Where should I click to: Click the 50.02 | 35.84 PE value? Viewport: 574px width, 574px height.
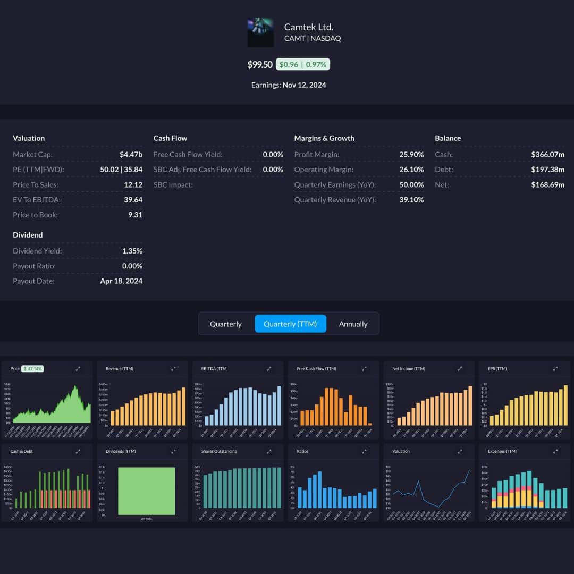click(121, 170)
